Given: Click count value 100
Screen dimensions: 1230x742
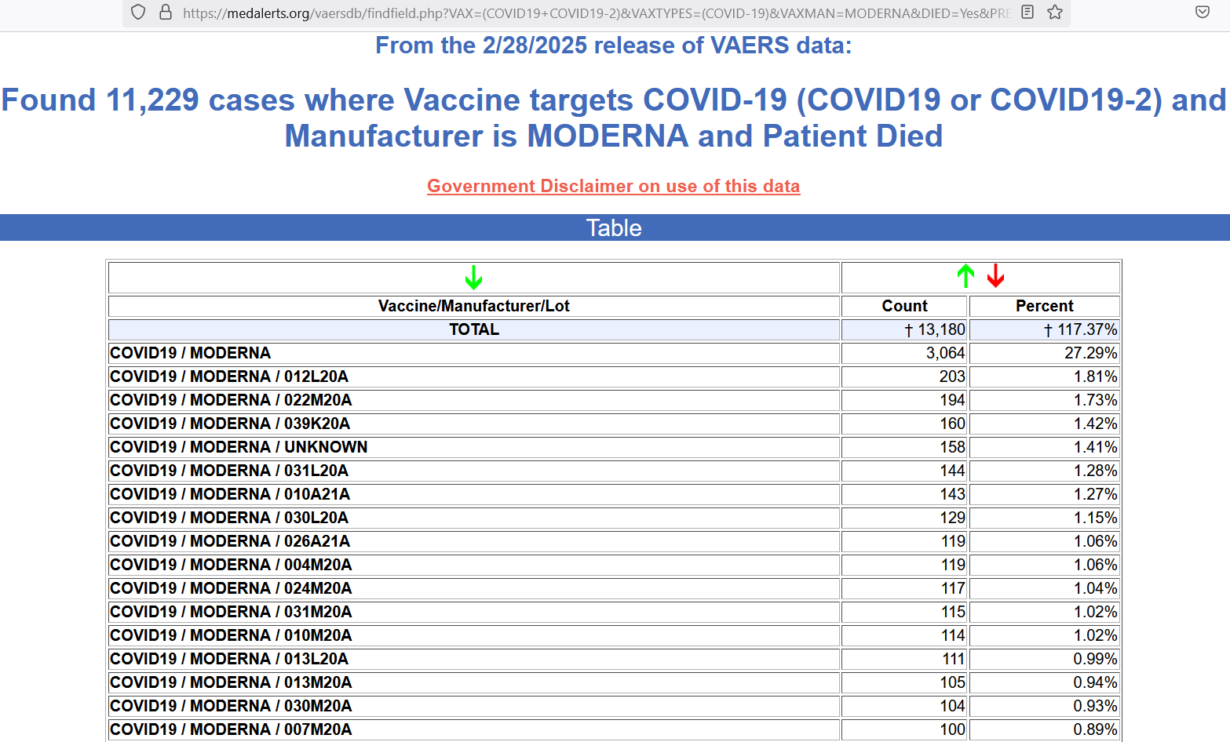Looking at the screenshot, I should point(952,729).
